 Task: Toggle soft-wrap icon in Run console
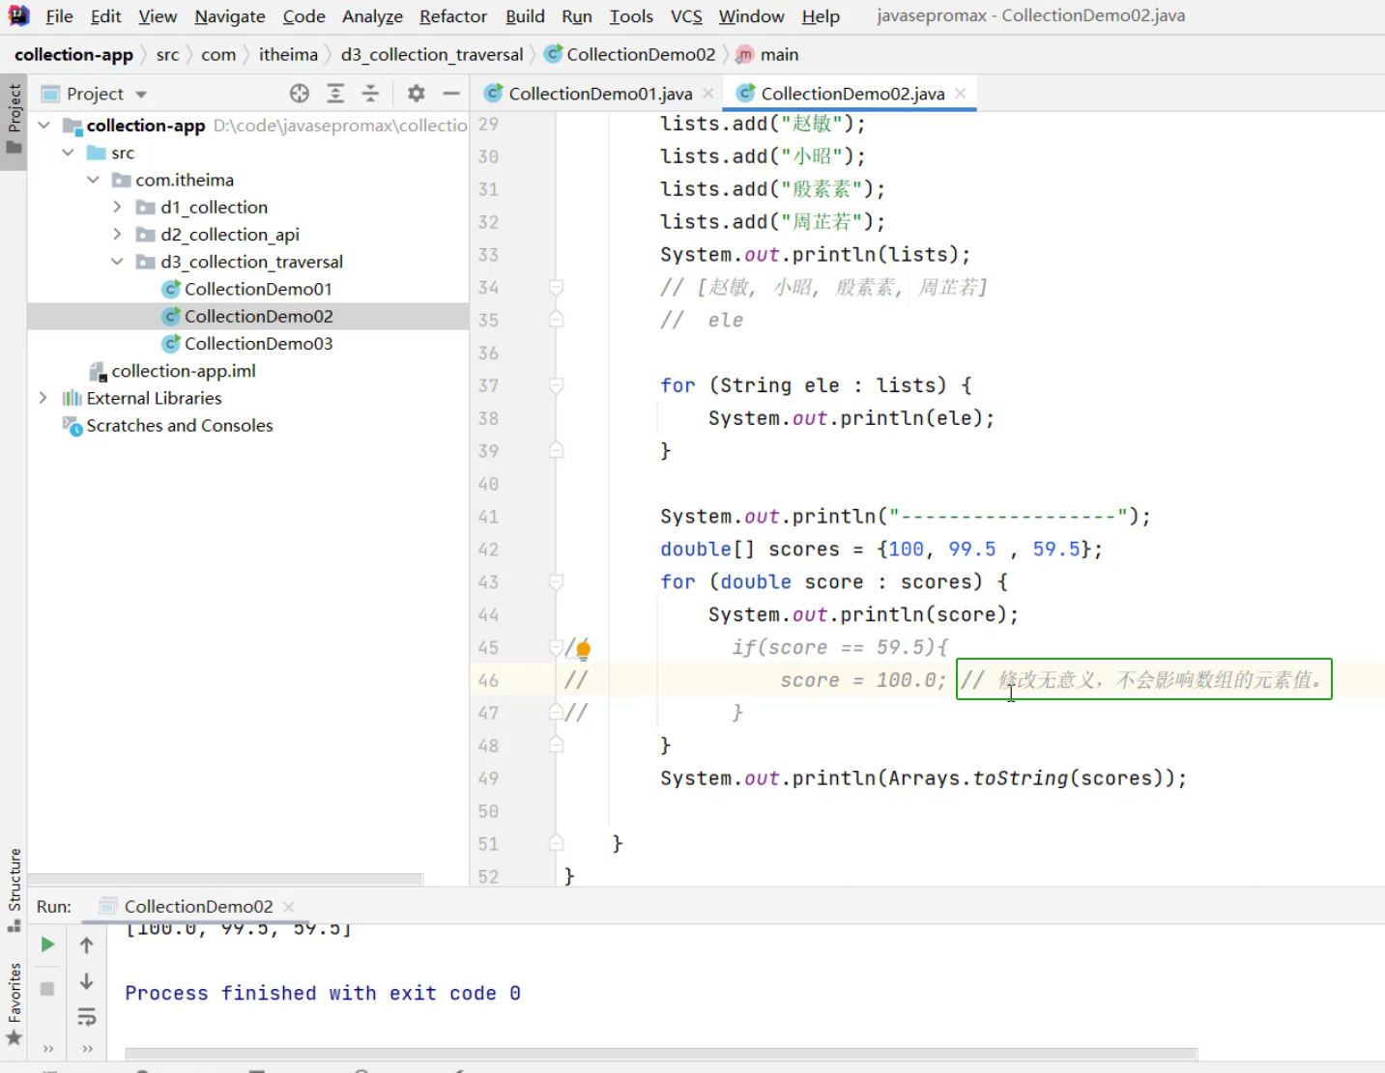[x=86, y=1017]
